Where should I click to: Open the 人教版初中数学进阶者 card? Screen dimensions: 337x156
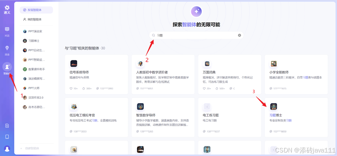coord(163,74)
